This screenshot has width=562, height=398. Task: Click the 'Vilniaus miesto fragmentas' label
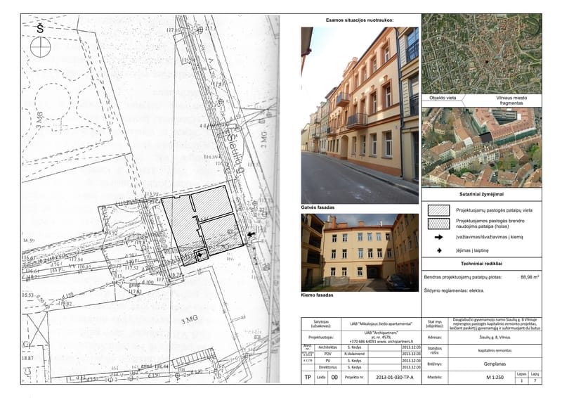tap(511, 100)
